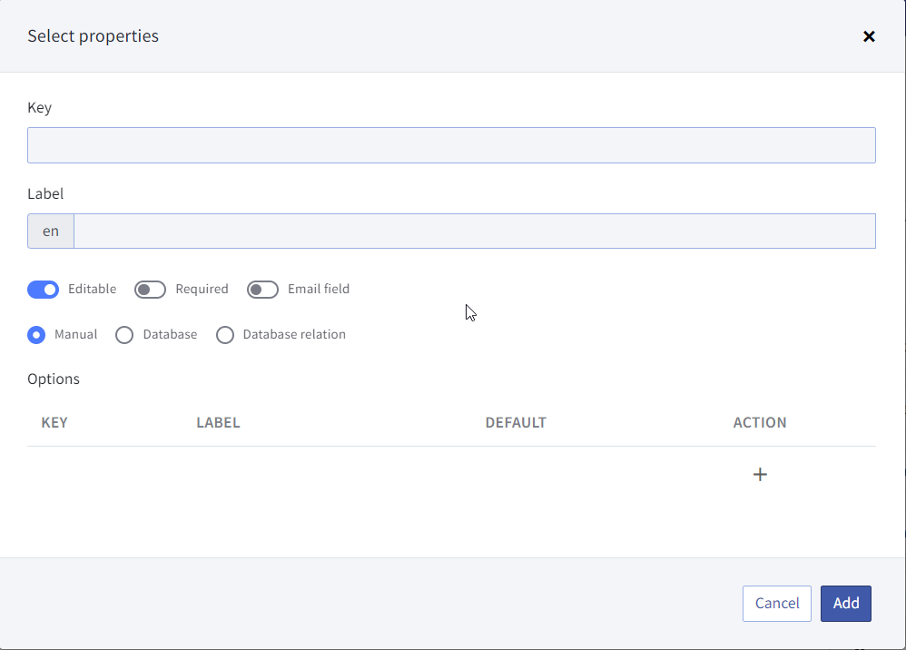Focus the Label text input
This screenshot has width=906, height=650.
[x=475, y=231]
